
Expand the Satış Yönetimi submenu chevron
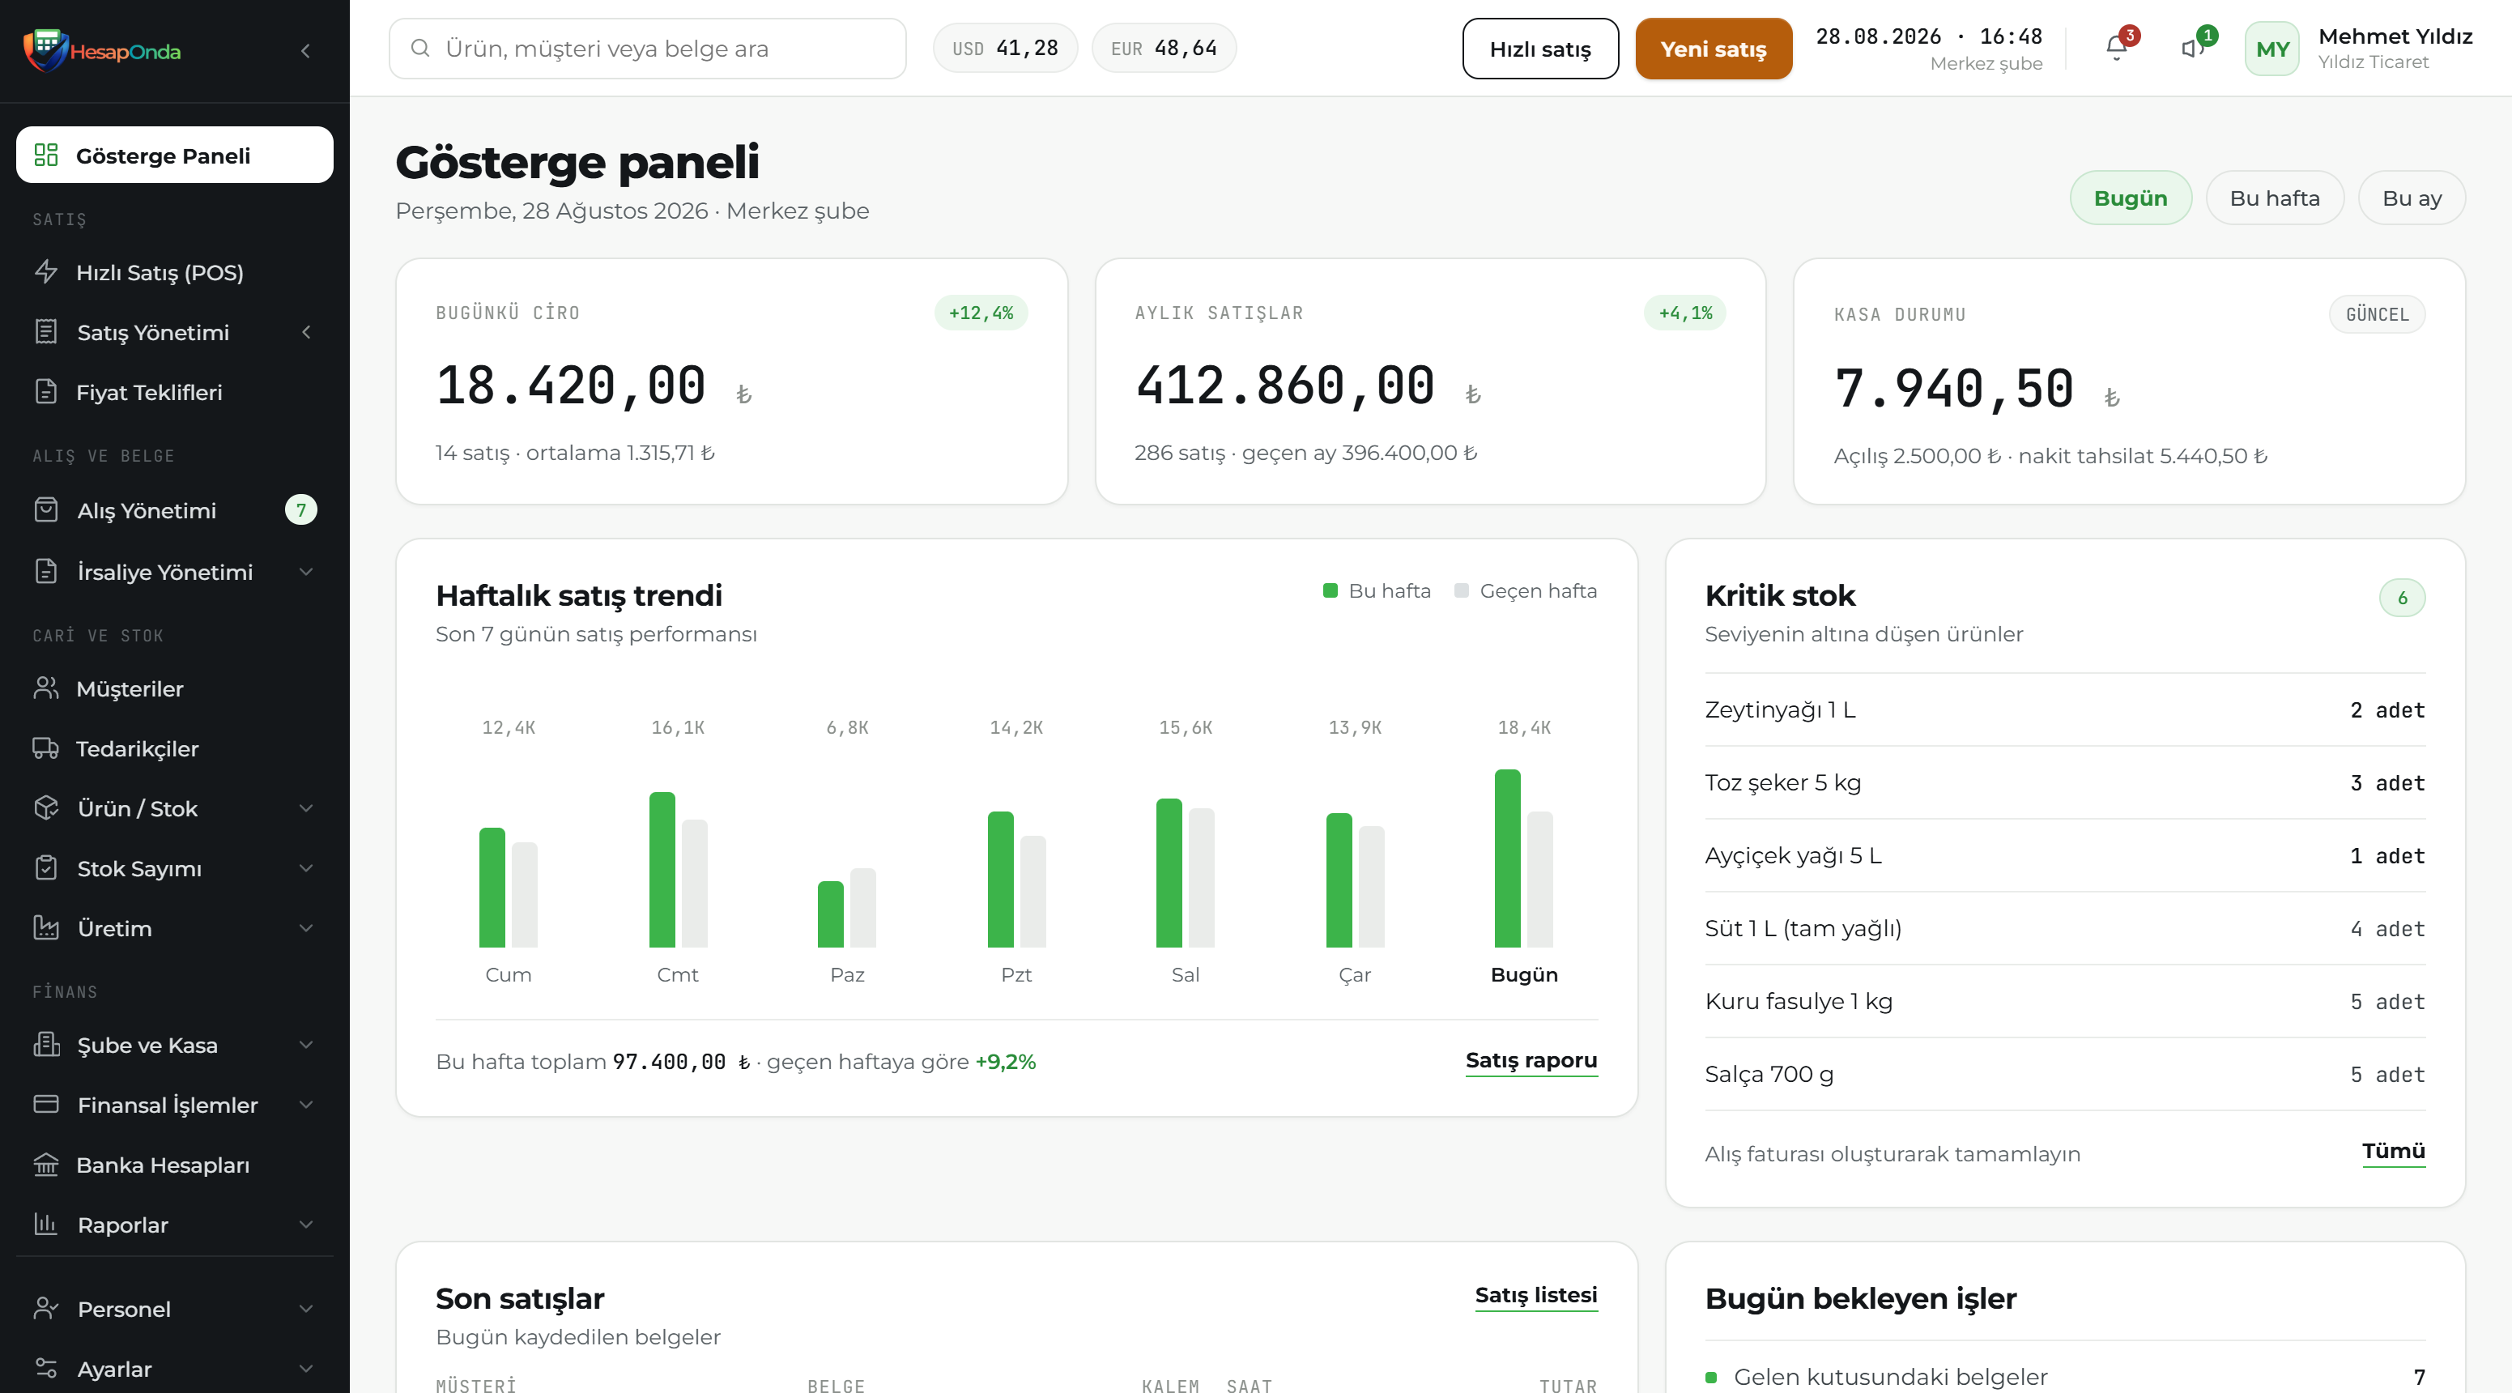point(306,333)
